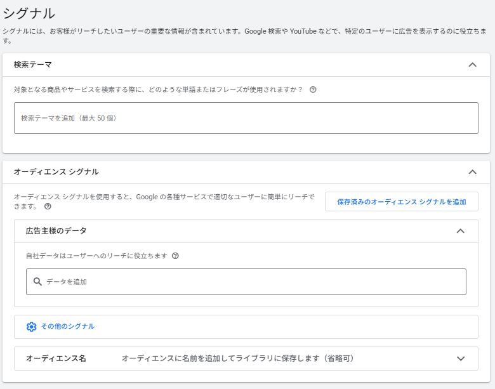Show help tooltip next to 自社データ text
Screen dimensions: 495x389
point(175,256)
